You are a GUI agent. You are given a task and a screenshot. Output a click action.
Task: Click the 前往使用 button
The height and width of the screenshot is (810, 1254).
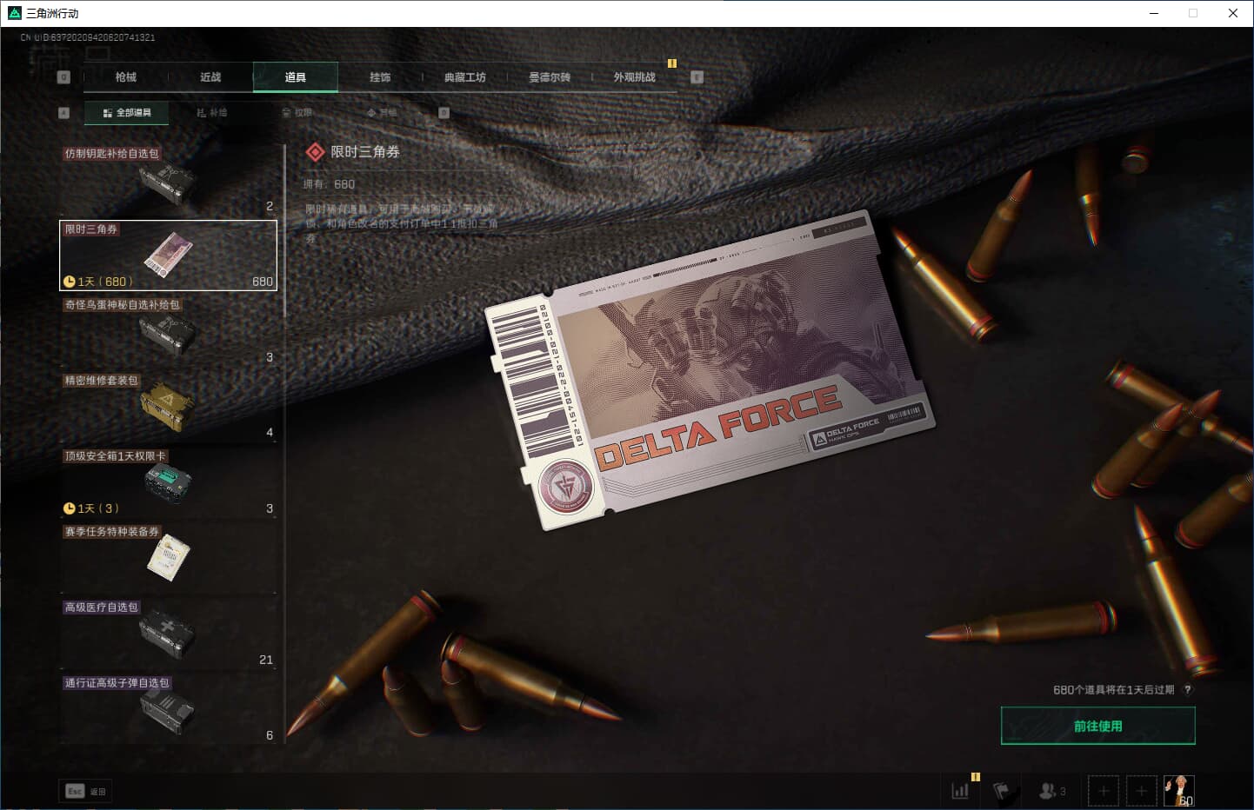tap(1098, 726)
